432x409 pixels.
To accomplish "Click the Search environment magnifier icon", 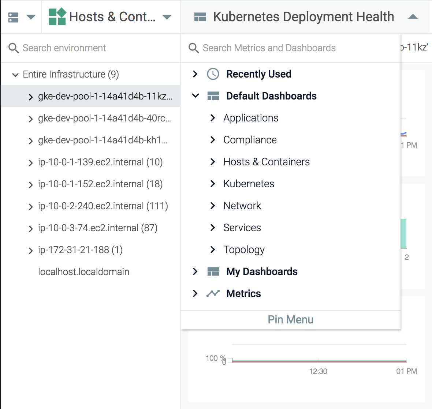I will pyautogui.click(x=14, y=48).
